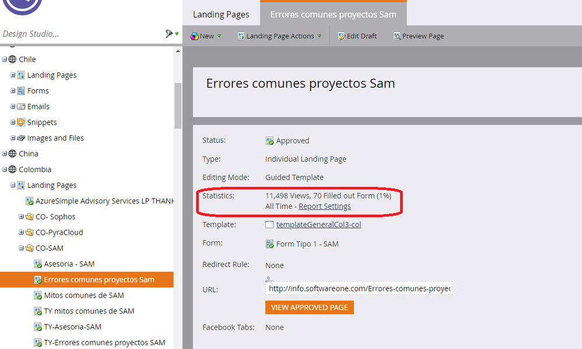
Task: Click the scissors URL tools icon
Action: 270,280
